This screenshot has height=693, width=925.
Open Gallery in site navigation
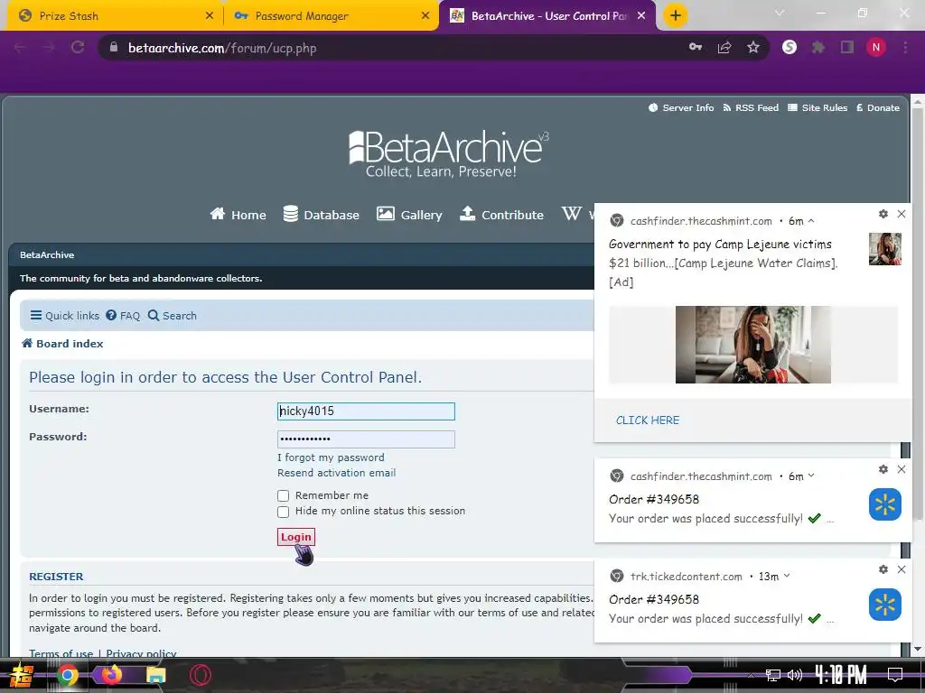409,215
